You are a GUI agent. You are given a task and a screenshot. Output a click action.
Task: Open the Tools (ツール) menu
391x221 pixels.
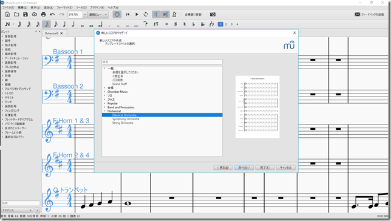click(81, 8)
